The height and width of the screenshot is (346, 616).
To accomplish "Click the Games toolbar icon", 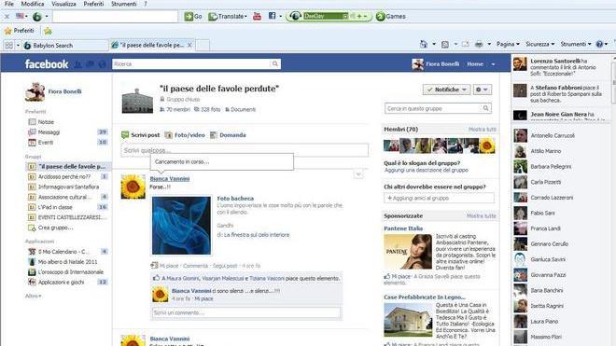I will click(380, 17).
